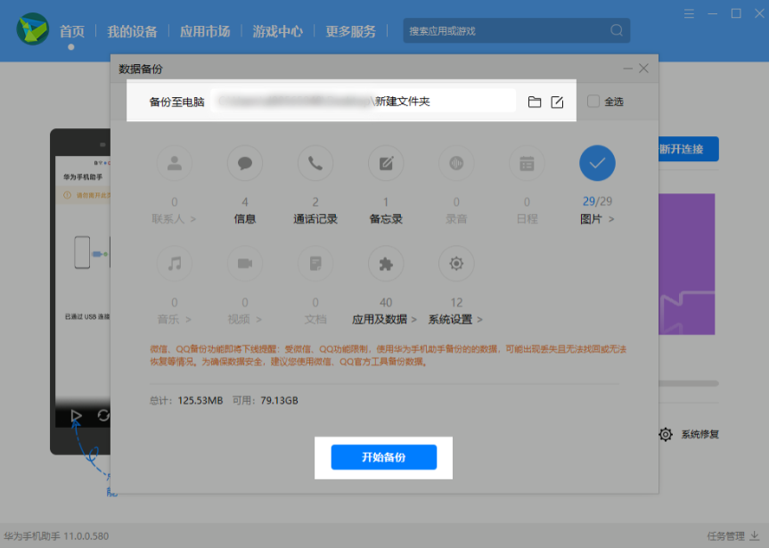Click the 通话记录 label text
The height and width of the screenshot is (548, 769).
[315, 219]
